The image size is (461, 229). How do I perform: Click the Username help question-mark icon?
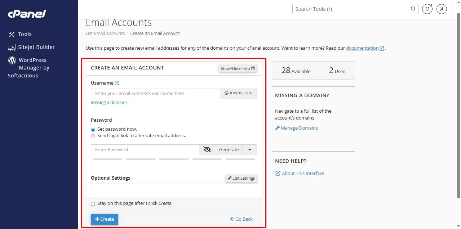tap(117, 83)
